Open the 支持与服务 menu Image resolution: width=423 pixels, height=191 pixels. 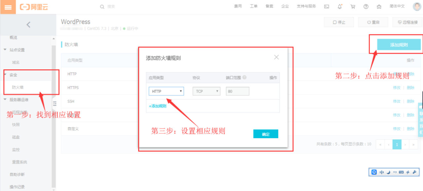click(x=306, y=6)
